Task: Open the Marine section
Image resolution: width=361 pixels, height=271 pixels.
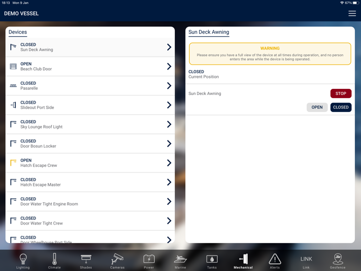Action: pos(180,261)
